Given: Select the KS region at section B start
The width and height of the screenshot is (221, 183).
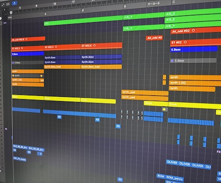Looking at the screenshot, I should pos(118,126).
